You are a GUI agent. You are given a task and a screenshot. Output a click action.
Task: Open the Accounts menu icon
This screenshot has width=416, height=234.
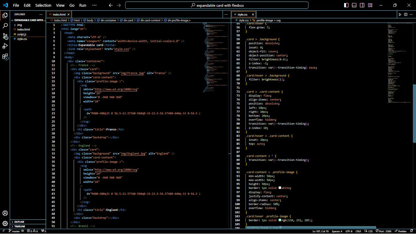[5, 213]
